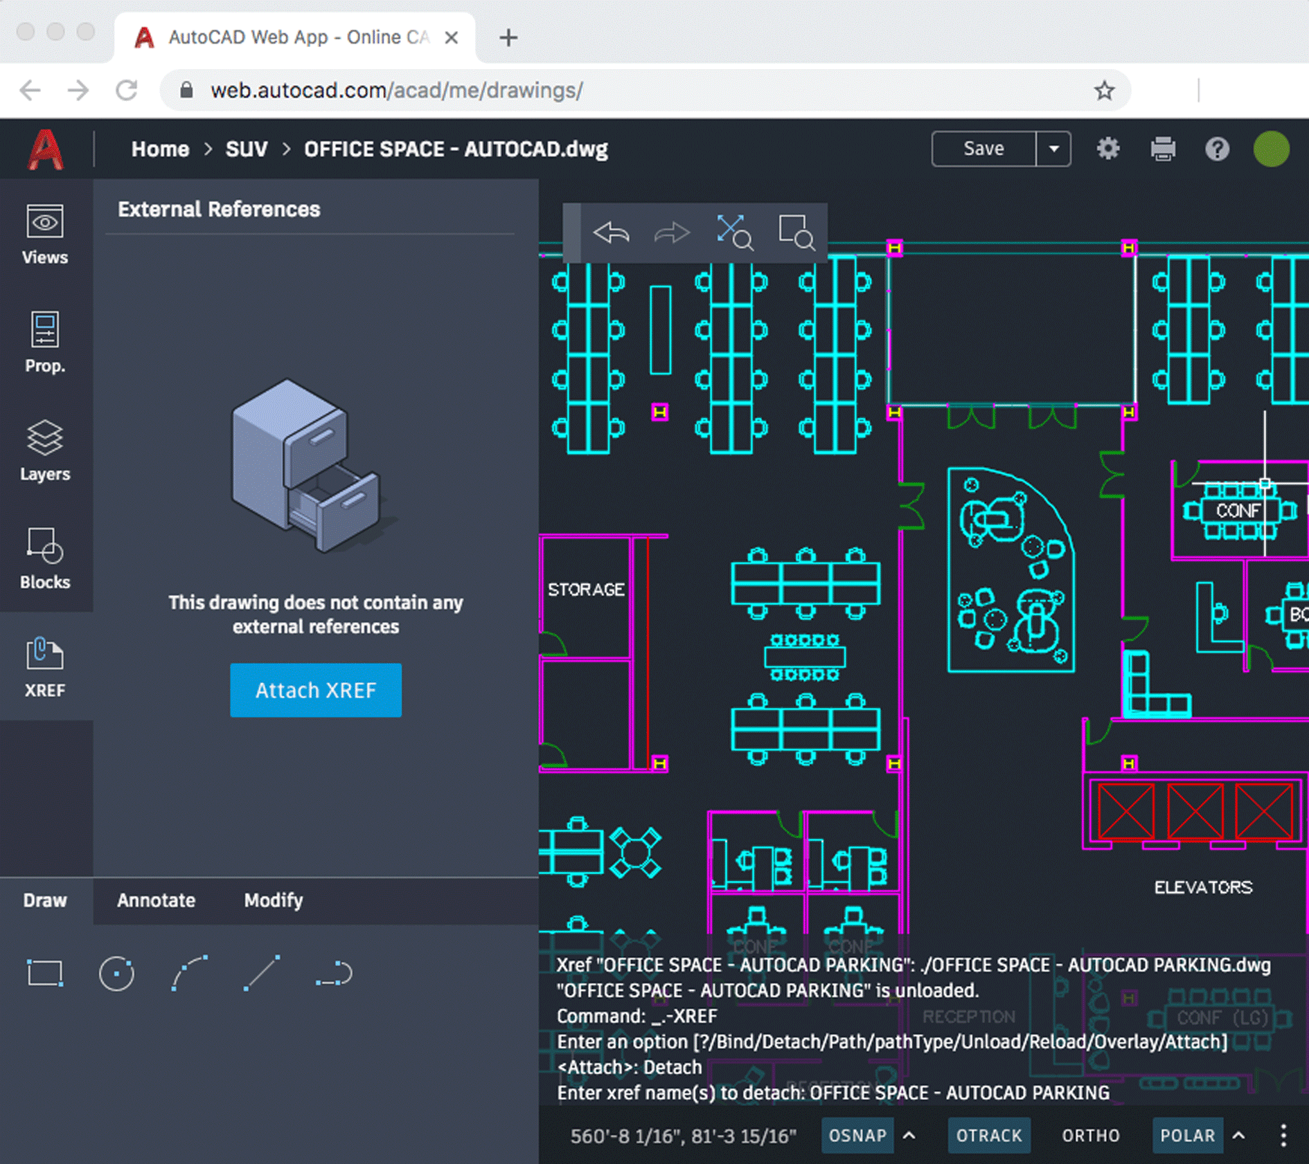The image size is (1309, 1164).
Task: Click the STORAGE room label
Action: point(586,590)
